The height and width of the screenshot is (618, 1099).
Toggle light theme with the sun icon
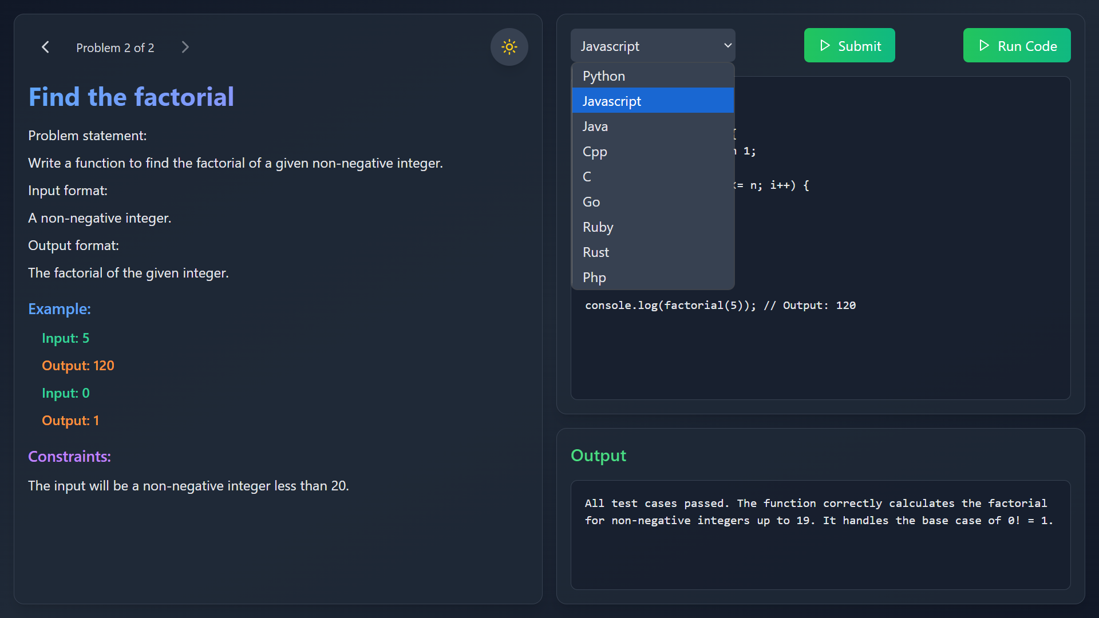pos(509,47)
